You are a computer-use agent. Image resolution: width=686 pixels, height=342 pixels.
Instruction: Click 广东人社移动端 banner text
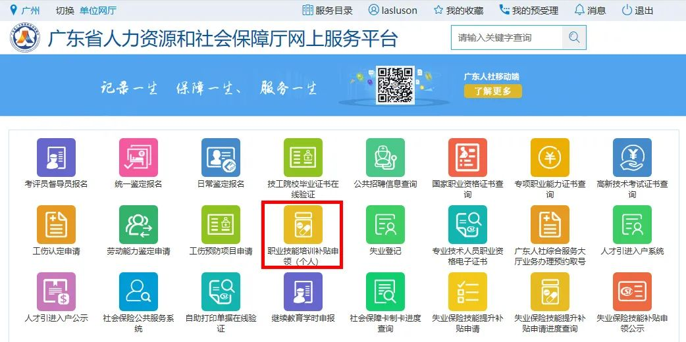(x=491, y=76)
